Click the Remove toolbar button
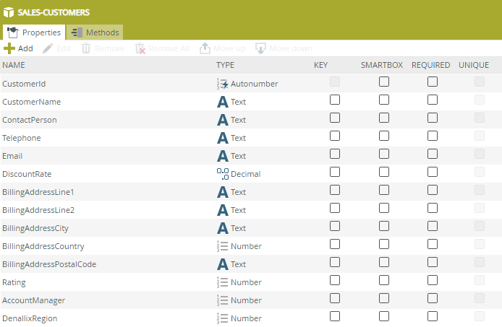 click(102, 48)
